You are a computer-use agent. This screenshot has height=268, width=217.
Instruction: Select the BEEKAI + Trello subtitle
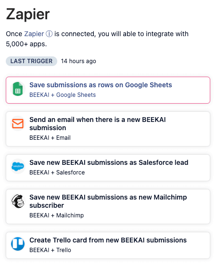tap(50, 250)
